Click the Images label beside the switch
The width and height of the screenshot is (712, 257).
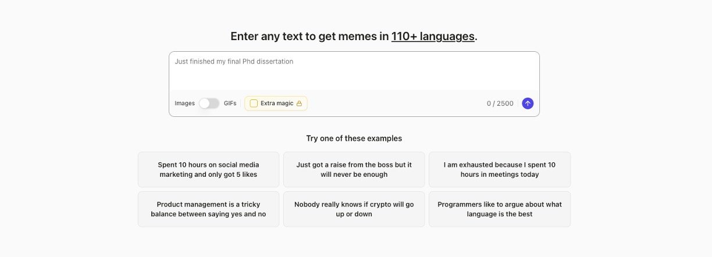[x=184, y=103]
